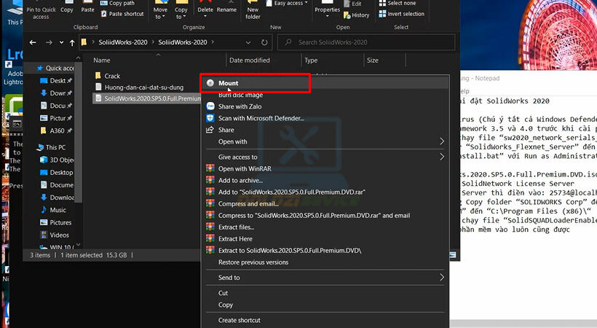Click the WinRAR icon beside Extract Here
597x328 pixels.
click(x=210, y=238)
